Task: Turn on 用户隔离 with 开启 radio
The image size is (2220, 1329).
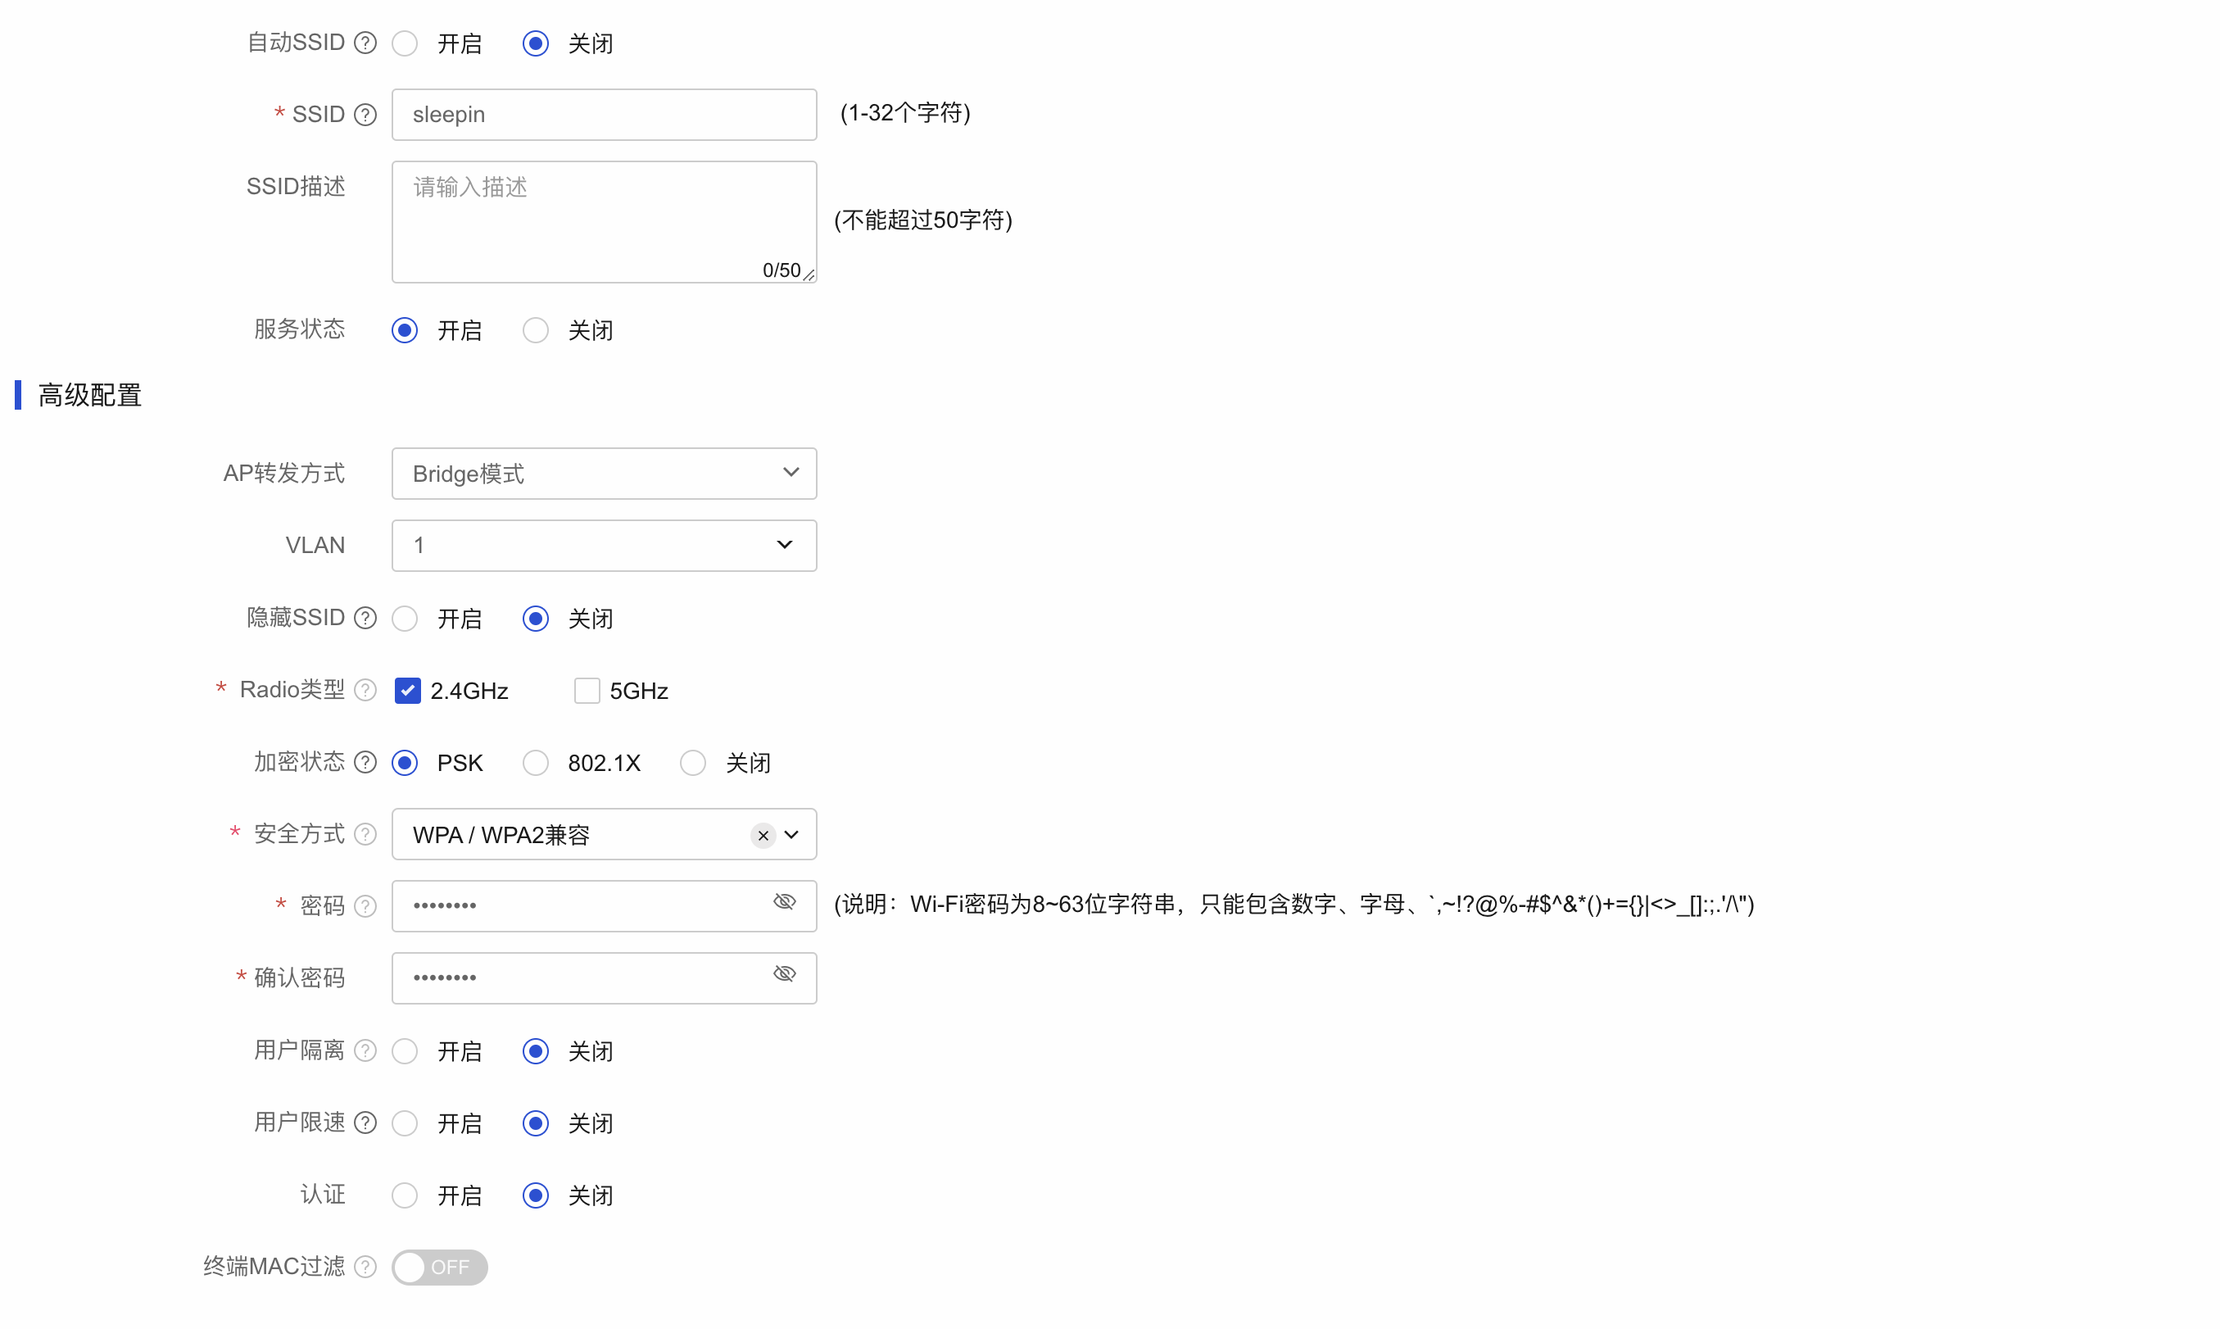Action: point(405,1051)
